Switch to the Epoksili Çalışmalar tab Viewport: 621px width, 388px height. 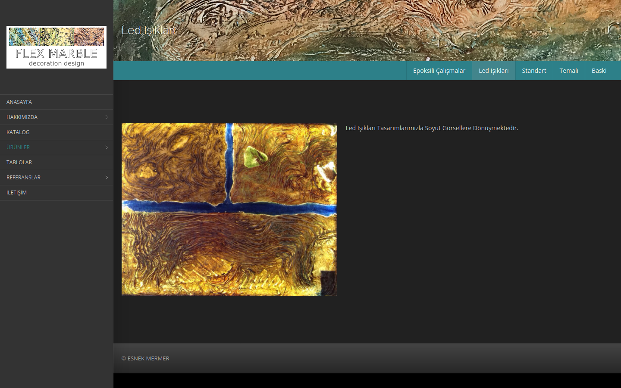pyautogui.click(x=439, y=71)
